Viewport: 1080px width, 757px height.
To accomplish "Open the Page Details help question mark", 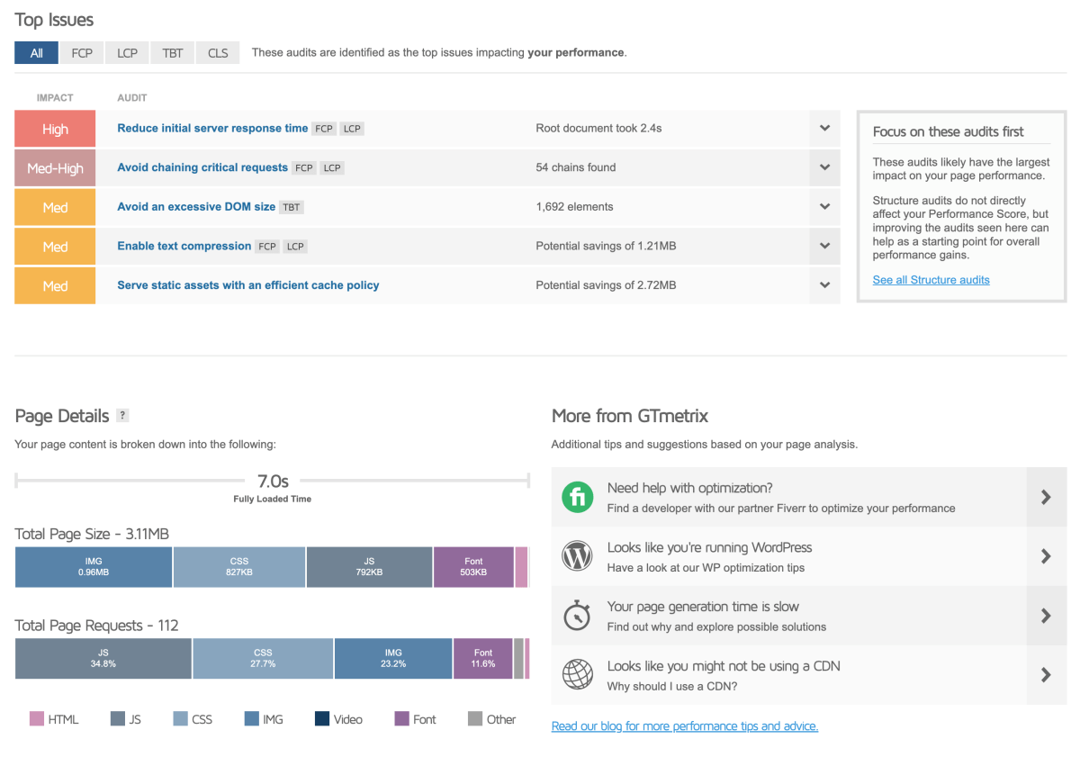I will click(x=122, y=415).
